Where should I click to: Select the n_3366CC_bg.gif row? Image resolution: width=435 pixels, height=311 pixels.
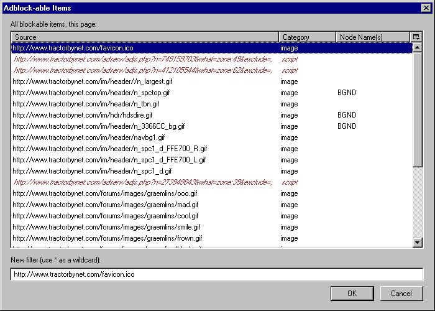pyautogui.click(x=212, y=126)
